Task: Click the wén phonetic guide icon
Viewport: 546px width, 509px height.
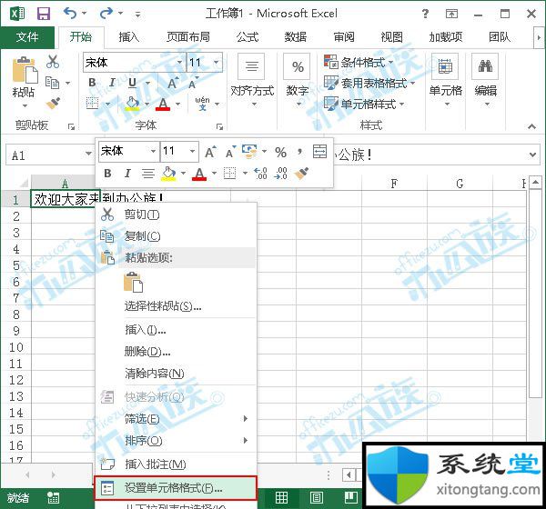Action: click(x=202, y=104)
